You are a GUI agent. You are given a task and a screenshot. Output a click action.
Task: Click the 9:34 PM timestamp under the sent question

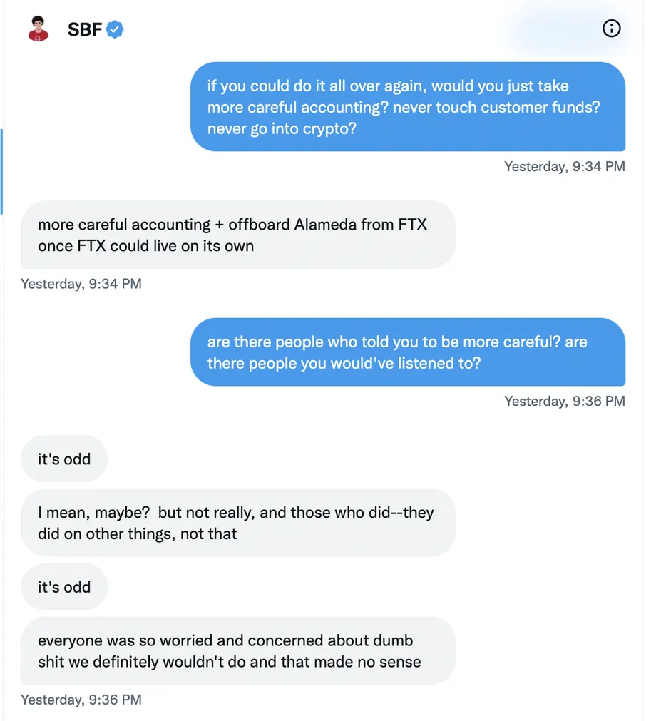(x=564, y=167)
